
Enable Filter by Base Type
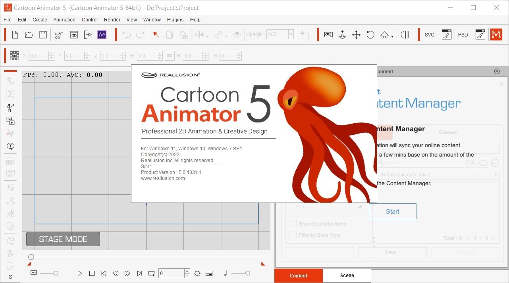[293, 235]
